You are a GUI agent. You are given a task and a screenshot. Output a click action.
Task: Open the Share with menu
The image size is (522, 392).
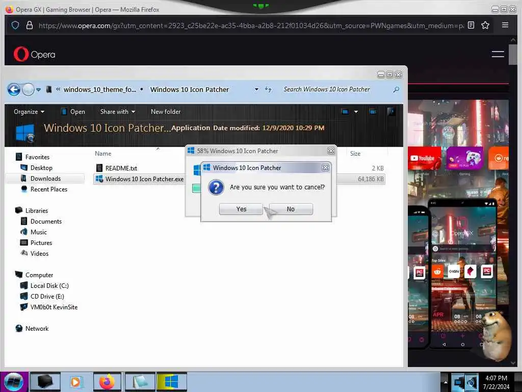(x=118, y=112)
